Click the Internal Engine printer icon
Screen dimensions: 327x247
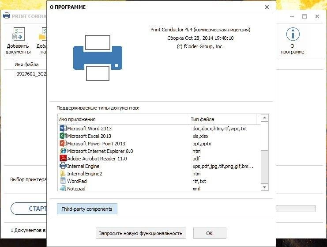pos(63,166)
